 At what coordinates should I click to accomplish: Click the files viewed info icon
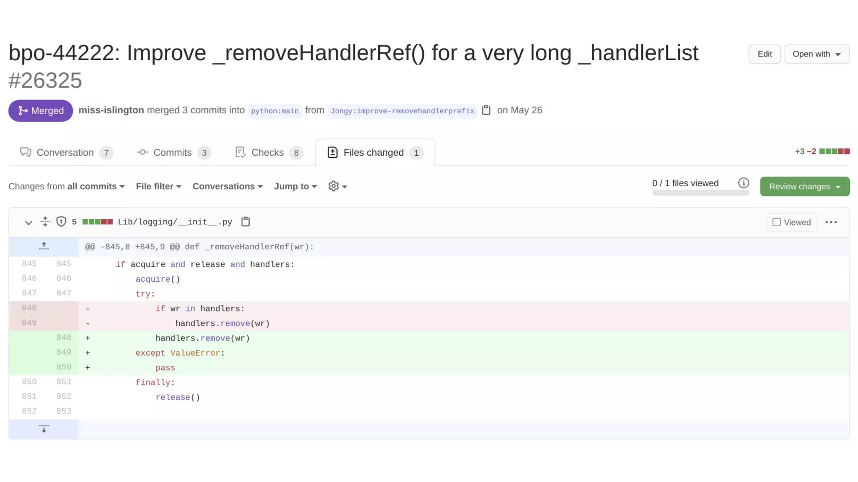[743, 183]
